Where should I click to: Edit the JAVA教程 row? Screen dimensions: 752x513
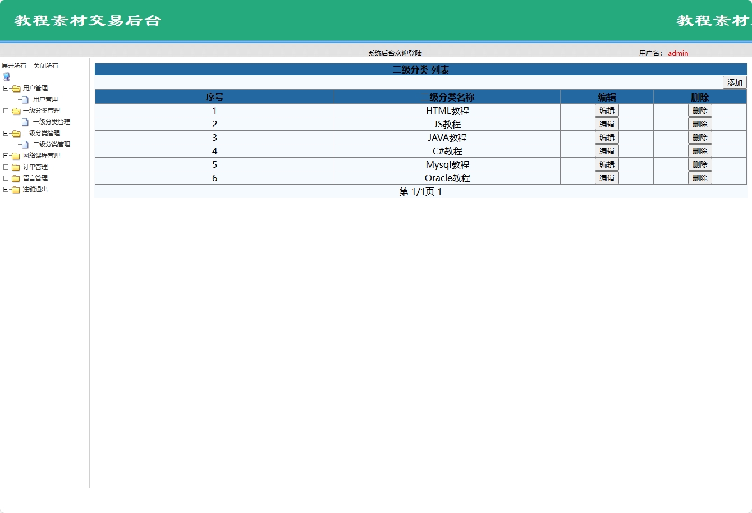607,138
